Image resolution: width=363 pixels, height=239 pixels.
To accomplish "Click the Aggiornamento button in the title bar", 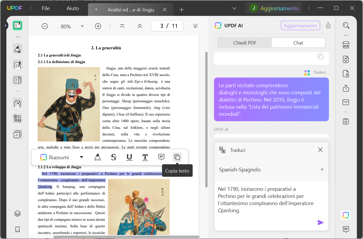I will (274, 8).
